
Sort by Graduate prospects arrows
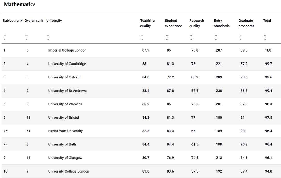click(x=240, y=37)
